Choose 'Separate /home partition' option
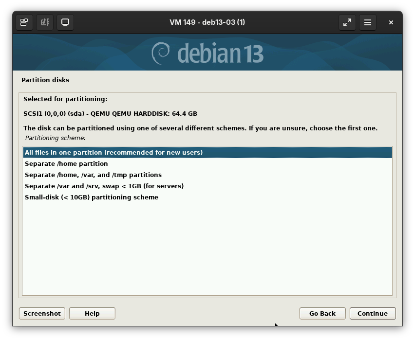Screen dimensions: 415x340 [x=66, y=163]
